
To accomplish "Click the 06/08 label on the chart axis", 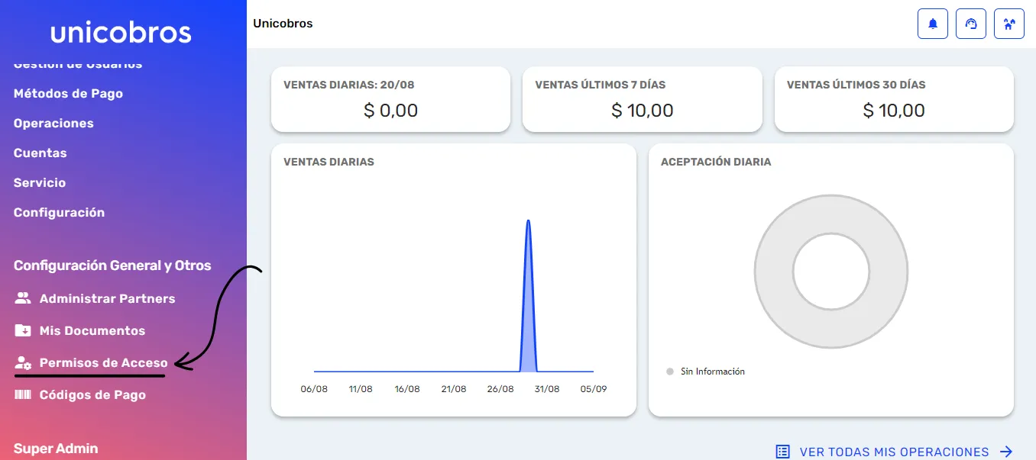I will pos(314,388).
